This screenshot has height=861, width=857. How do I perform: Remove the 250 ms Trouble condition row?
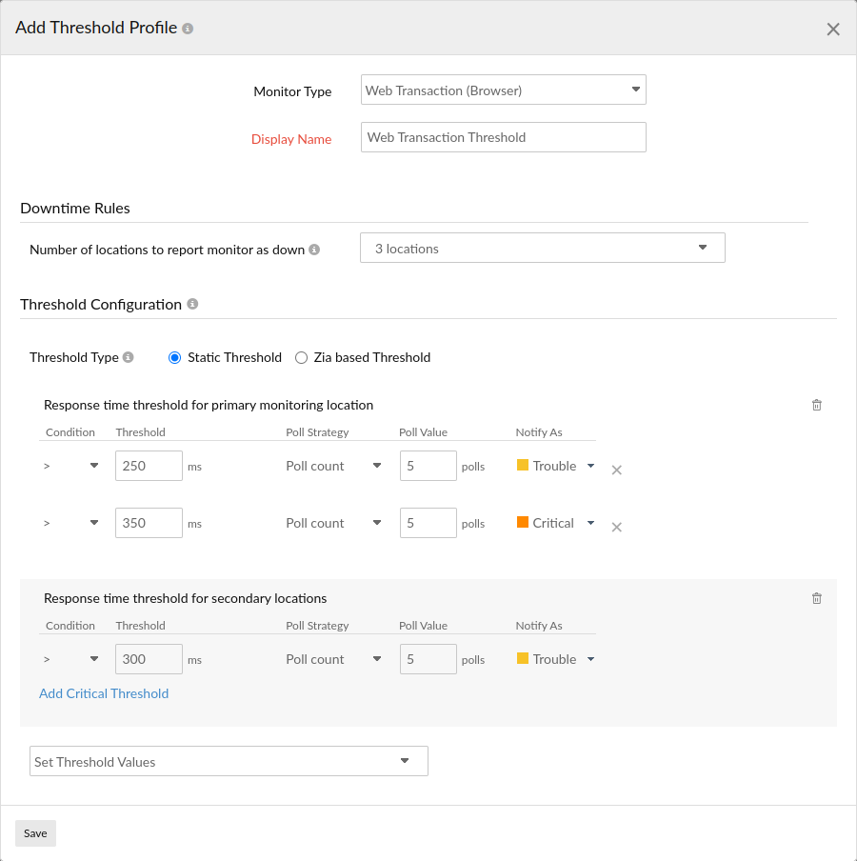(616, 470)
